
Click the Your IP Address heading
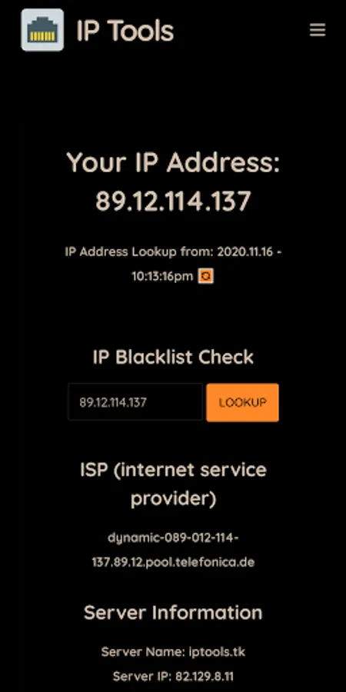173,163
